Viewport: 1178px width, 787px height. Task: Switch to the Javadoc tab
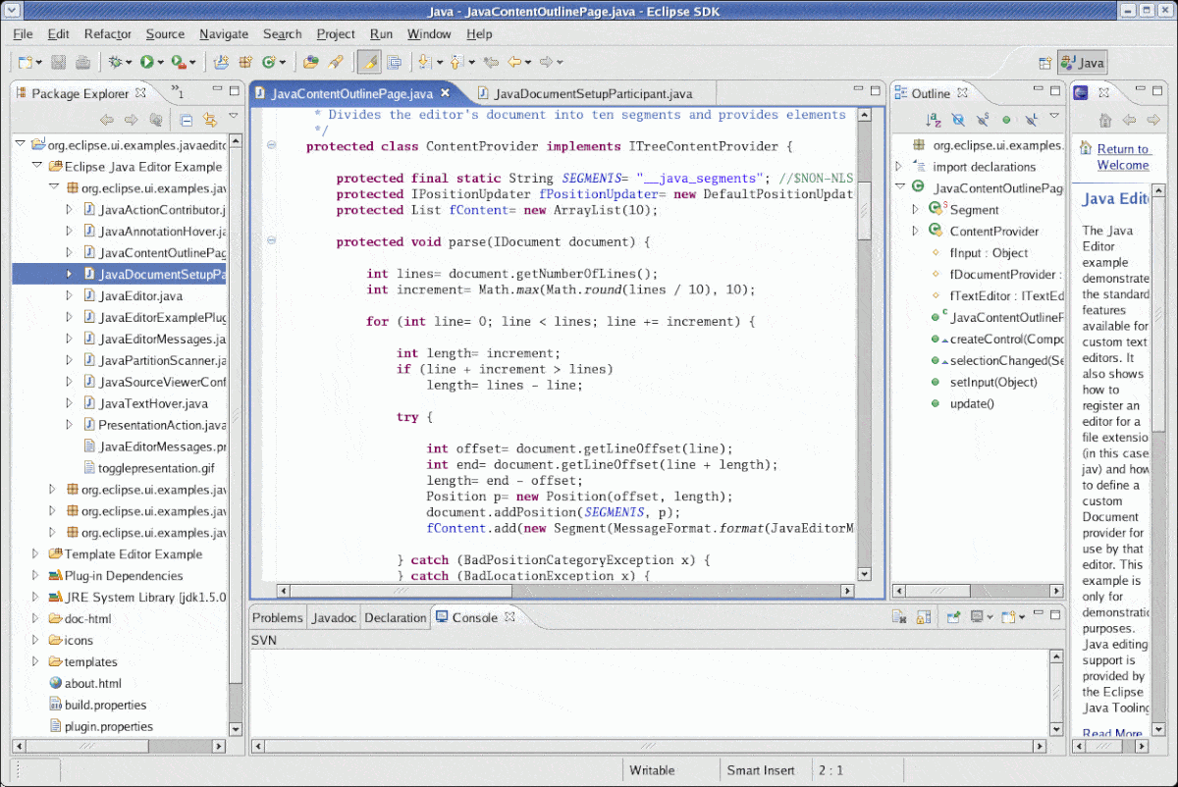coord(334,617)
